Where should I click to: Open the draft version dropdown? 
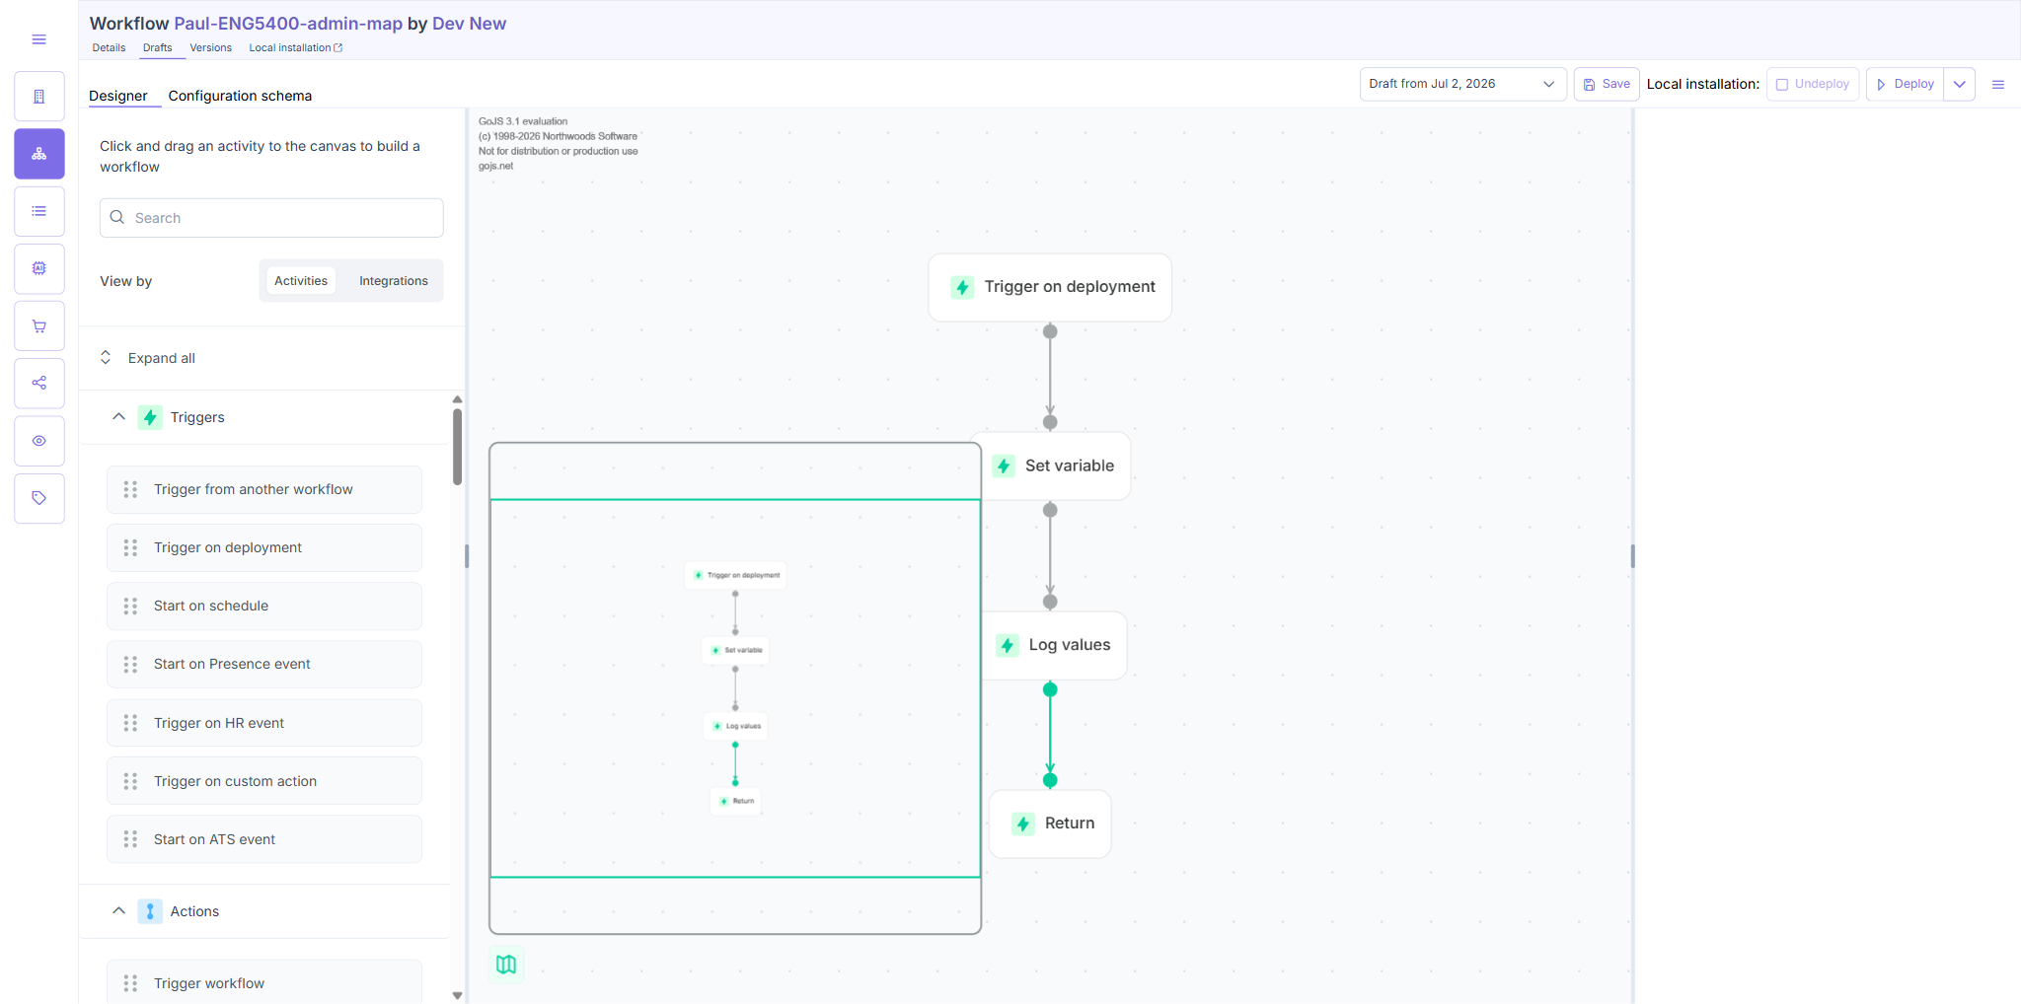pyautogui.click(x=1462, y=84)
